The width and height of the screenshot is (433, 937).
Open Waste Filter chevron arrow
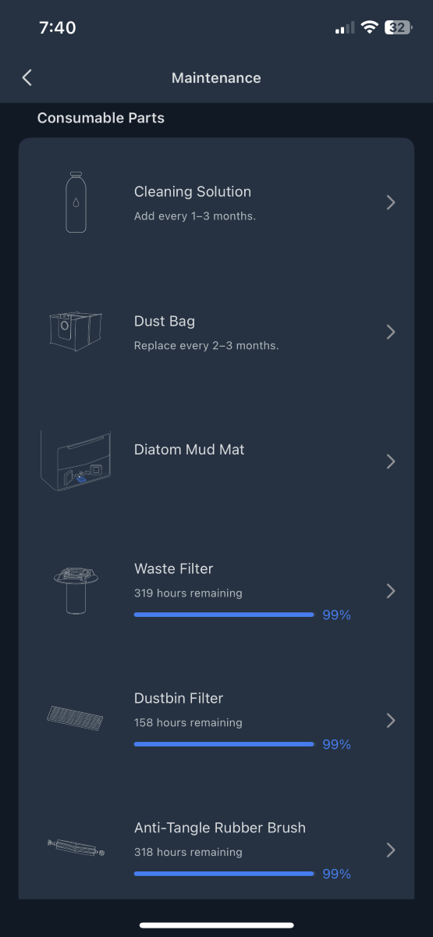pyautogui.click(x=391, y=591)
